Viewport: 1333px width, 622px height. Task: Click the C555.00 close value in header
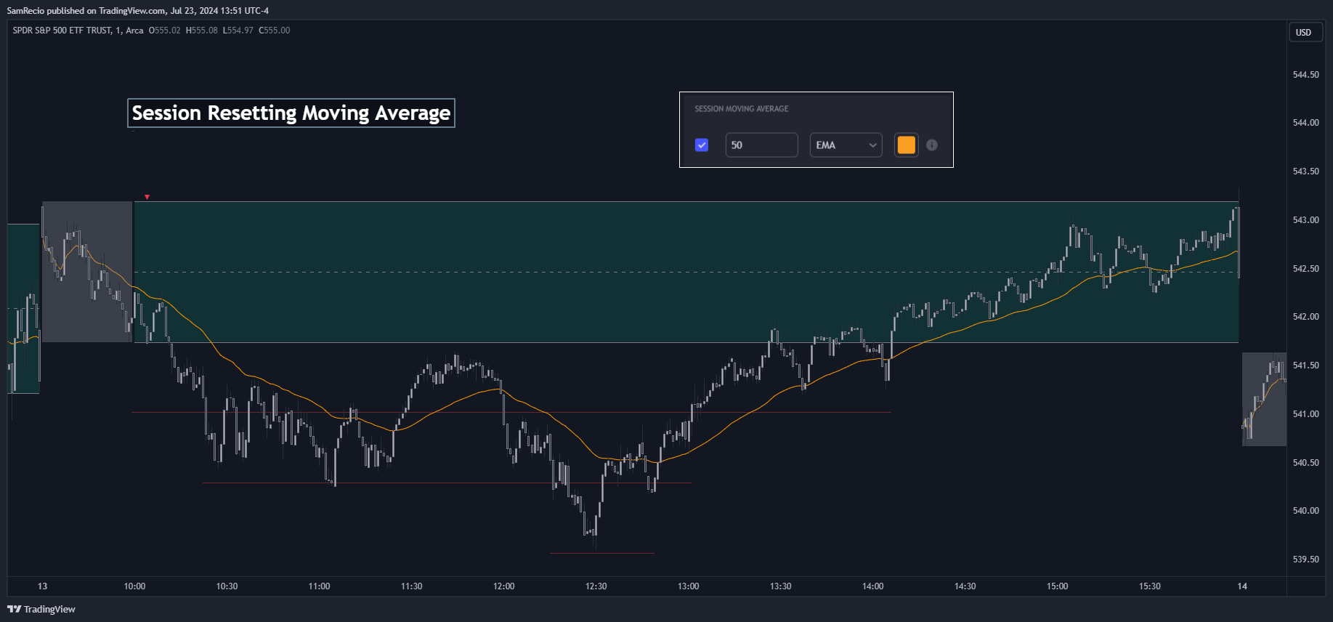point(275,31)
